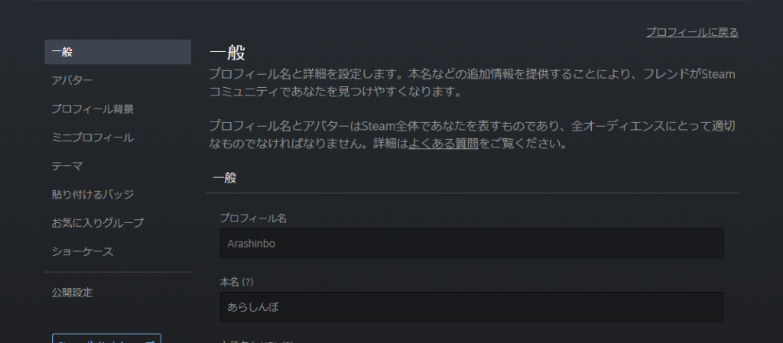Screen dimensions: 783x343
Task: Open the ミニプロフィール section
Action: click(92, 138)
